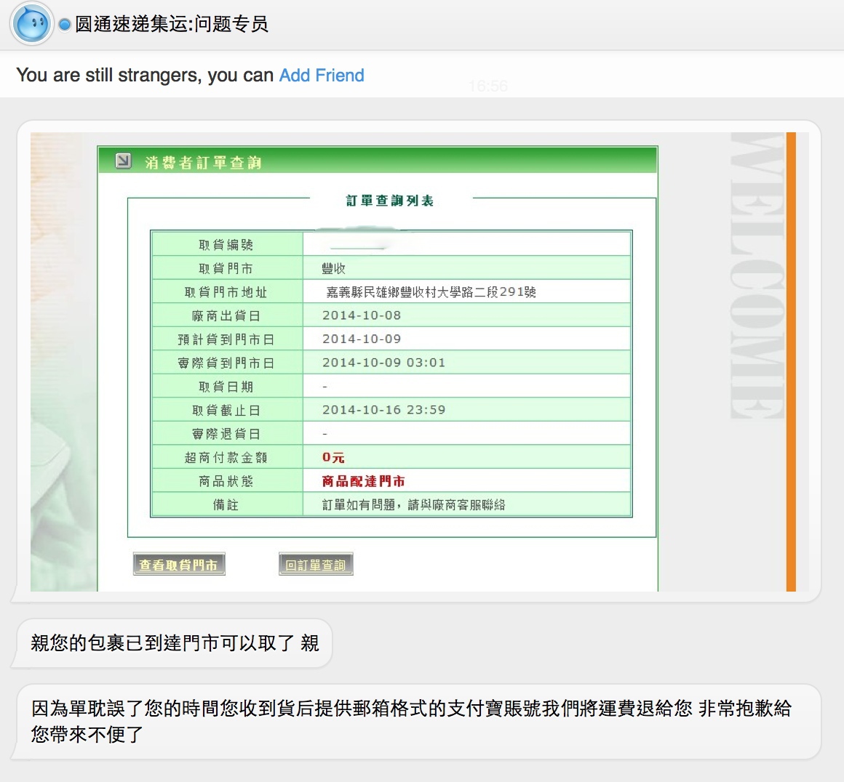844x782 pixels.
Task: Click the ship date 2014-10-08
Action: click(x=362, y=315)
